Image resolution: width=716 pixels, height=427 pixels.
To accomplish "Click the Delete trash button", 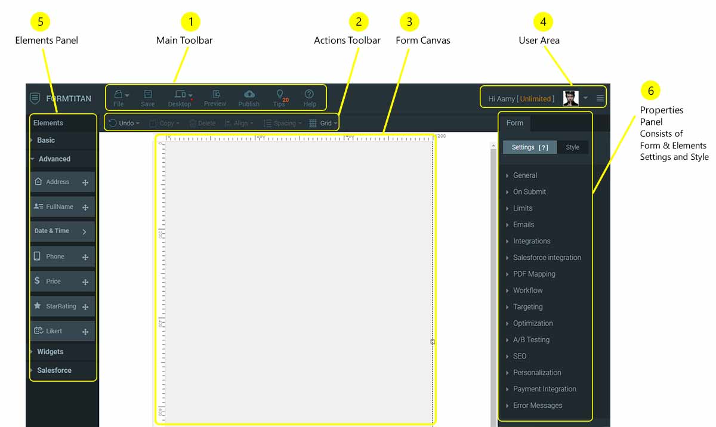I will 202,123.
